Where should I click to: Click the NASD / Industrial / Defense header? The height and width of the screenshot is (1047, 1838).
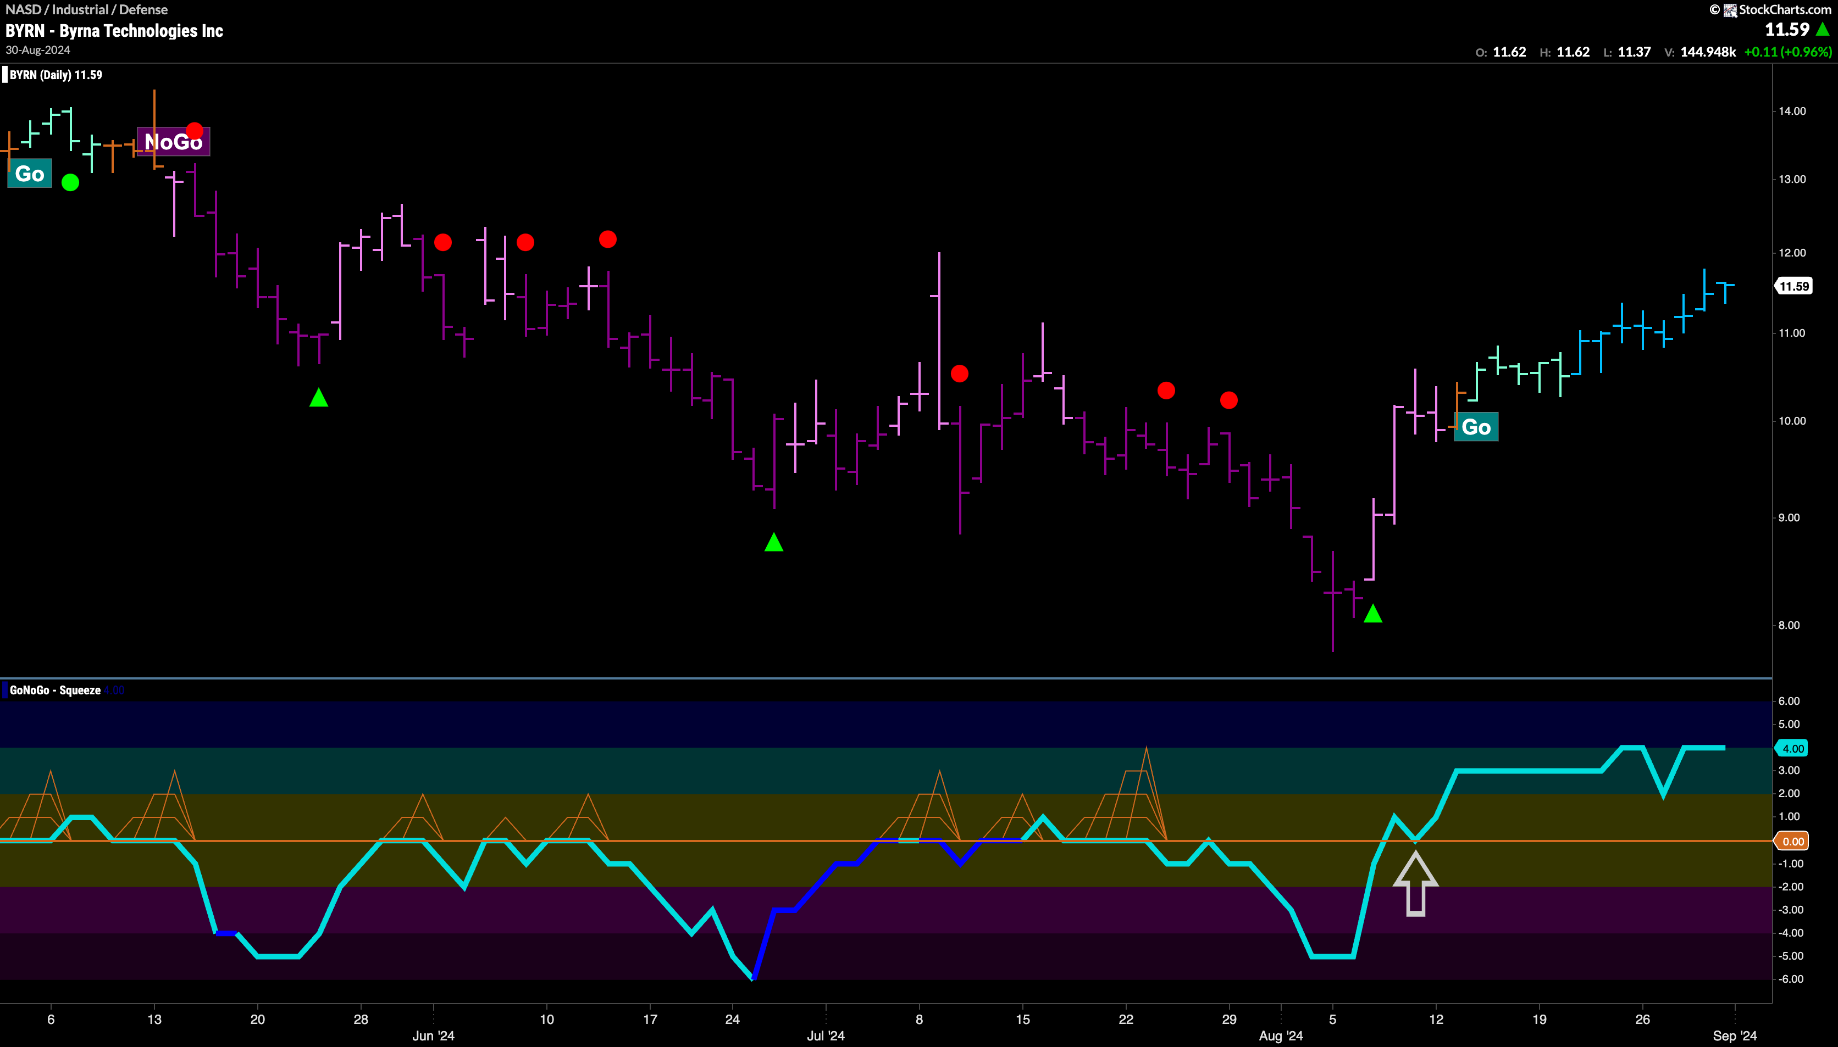[x=86, y=9]
